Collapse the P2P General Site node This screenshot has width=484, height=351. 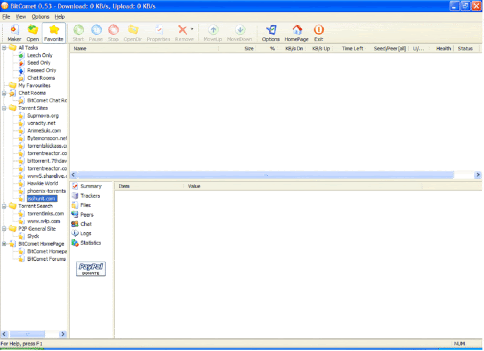(x=5, y=229)
